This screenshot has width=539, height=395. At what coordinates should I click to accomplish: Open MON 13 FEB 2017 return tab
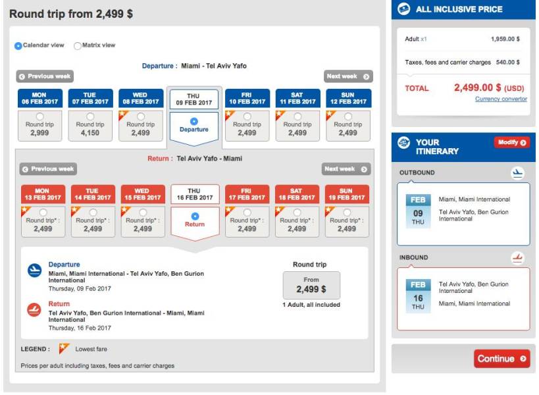coord(43,194)
